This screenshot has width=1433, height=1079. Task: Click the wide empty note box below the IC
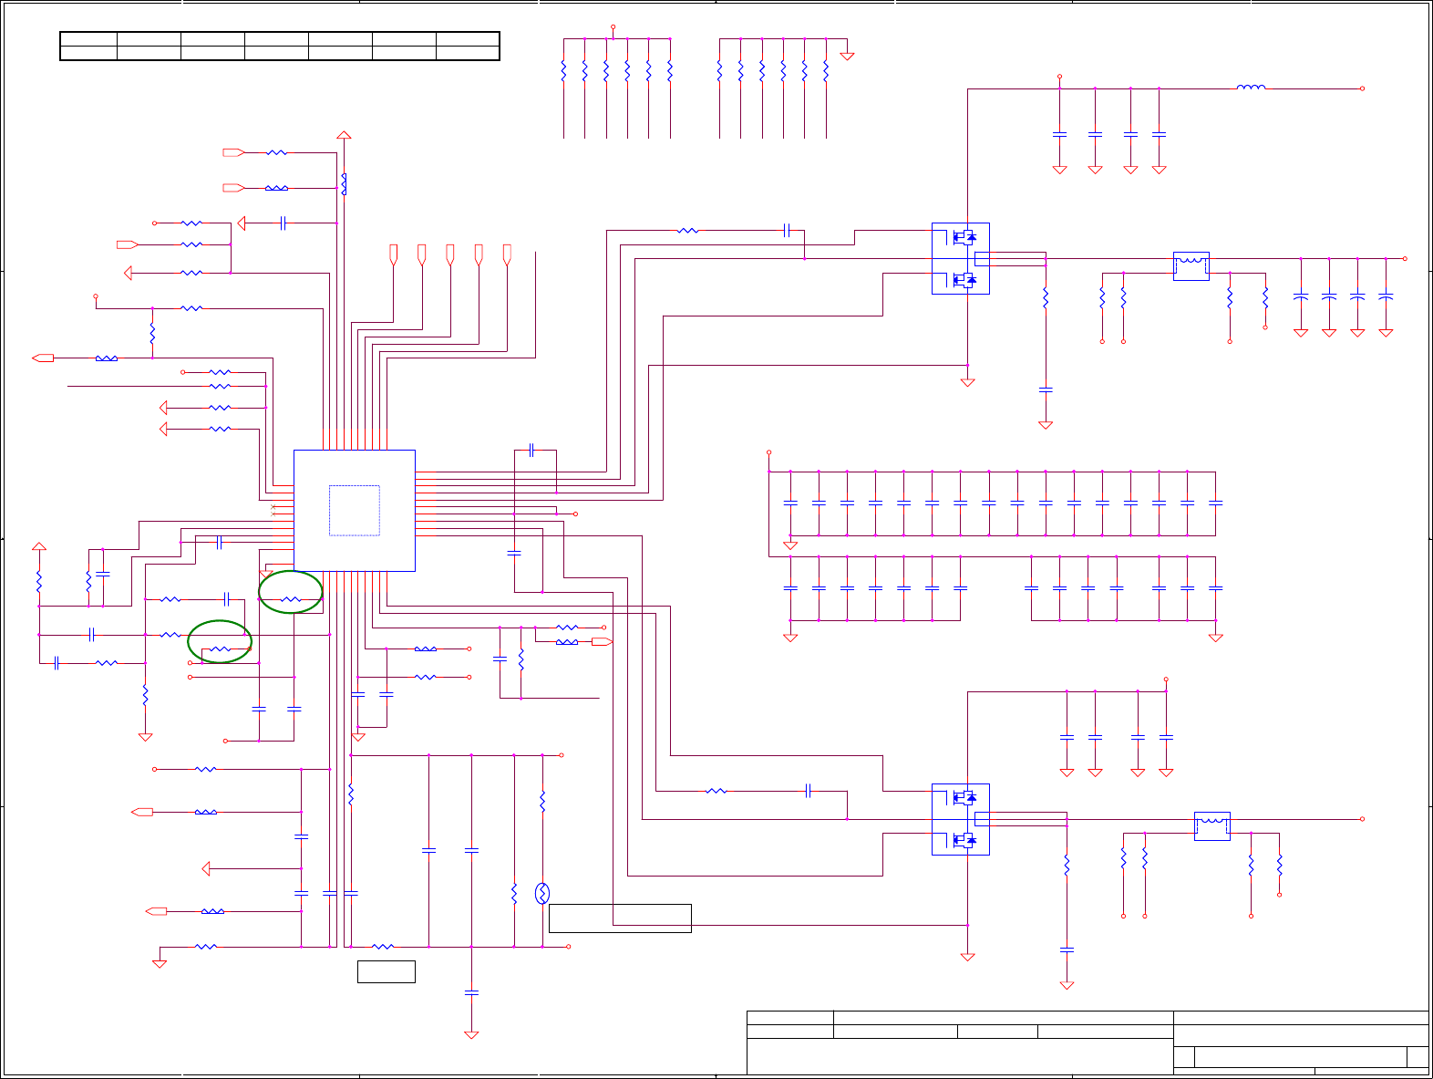point(620,918)
